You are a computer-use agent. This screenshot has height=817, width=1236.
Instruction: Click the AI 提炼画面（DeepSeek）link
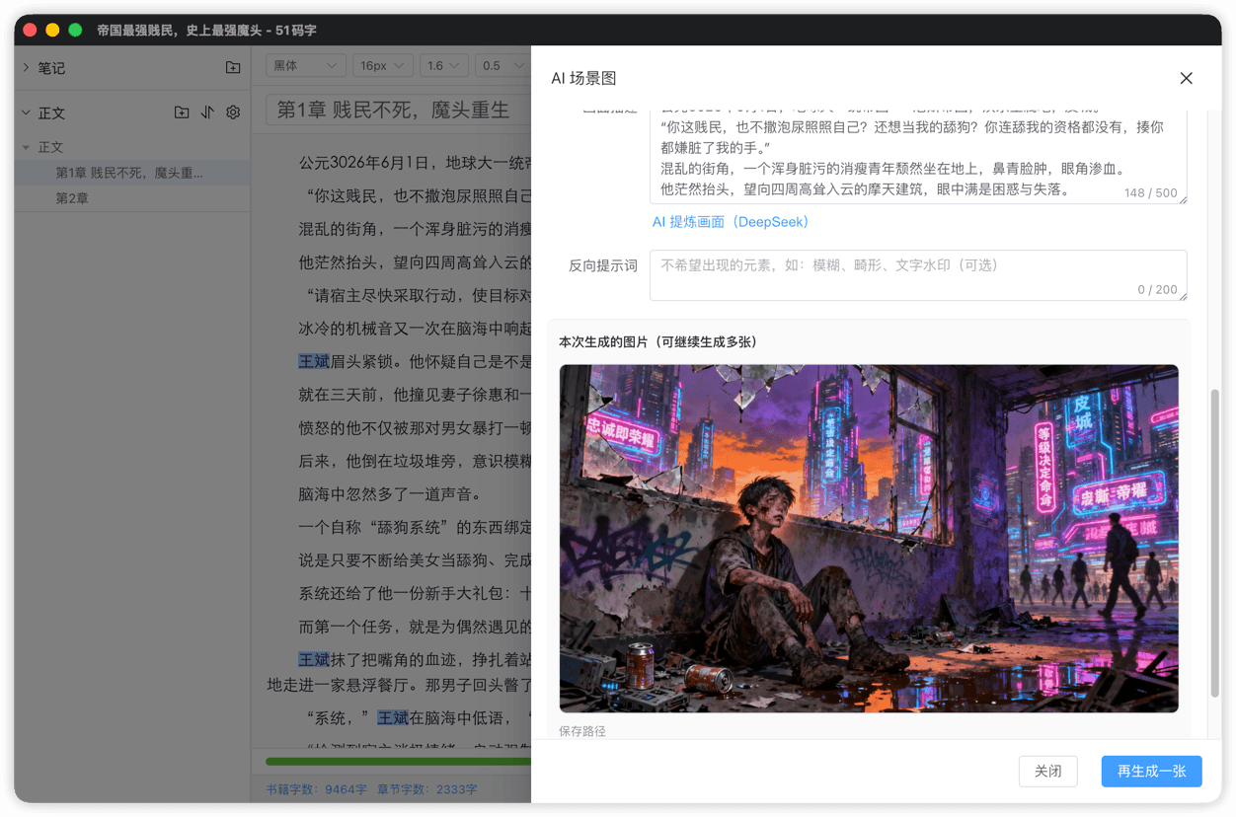pos(729,221)
